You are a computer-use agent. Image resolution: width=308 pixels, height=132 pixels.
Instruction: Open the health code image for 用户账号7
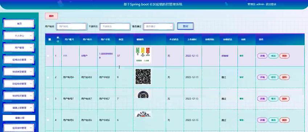pos(143,94)
